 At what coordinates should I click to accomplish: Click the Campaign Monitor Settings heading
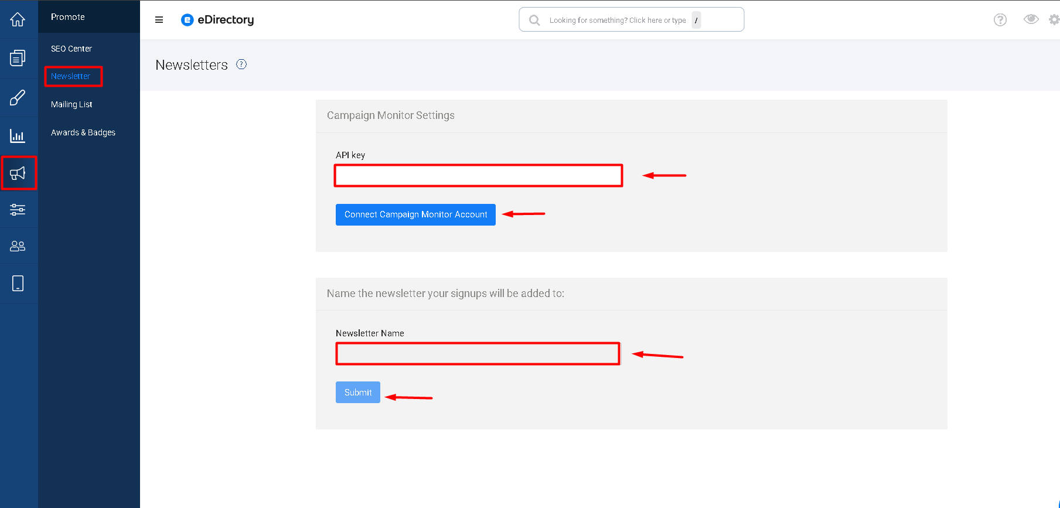click(391, 115)
